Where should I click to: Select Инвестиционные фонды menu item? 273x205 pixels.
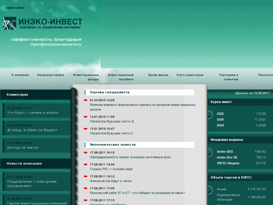point(86,77)
